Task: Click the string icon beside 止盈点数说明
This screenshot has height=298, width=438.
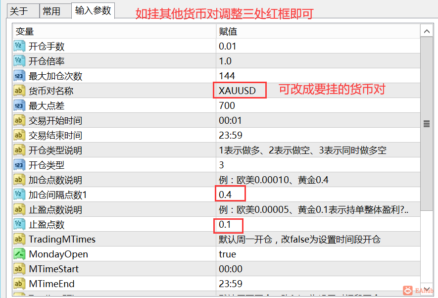Action: 19,209
